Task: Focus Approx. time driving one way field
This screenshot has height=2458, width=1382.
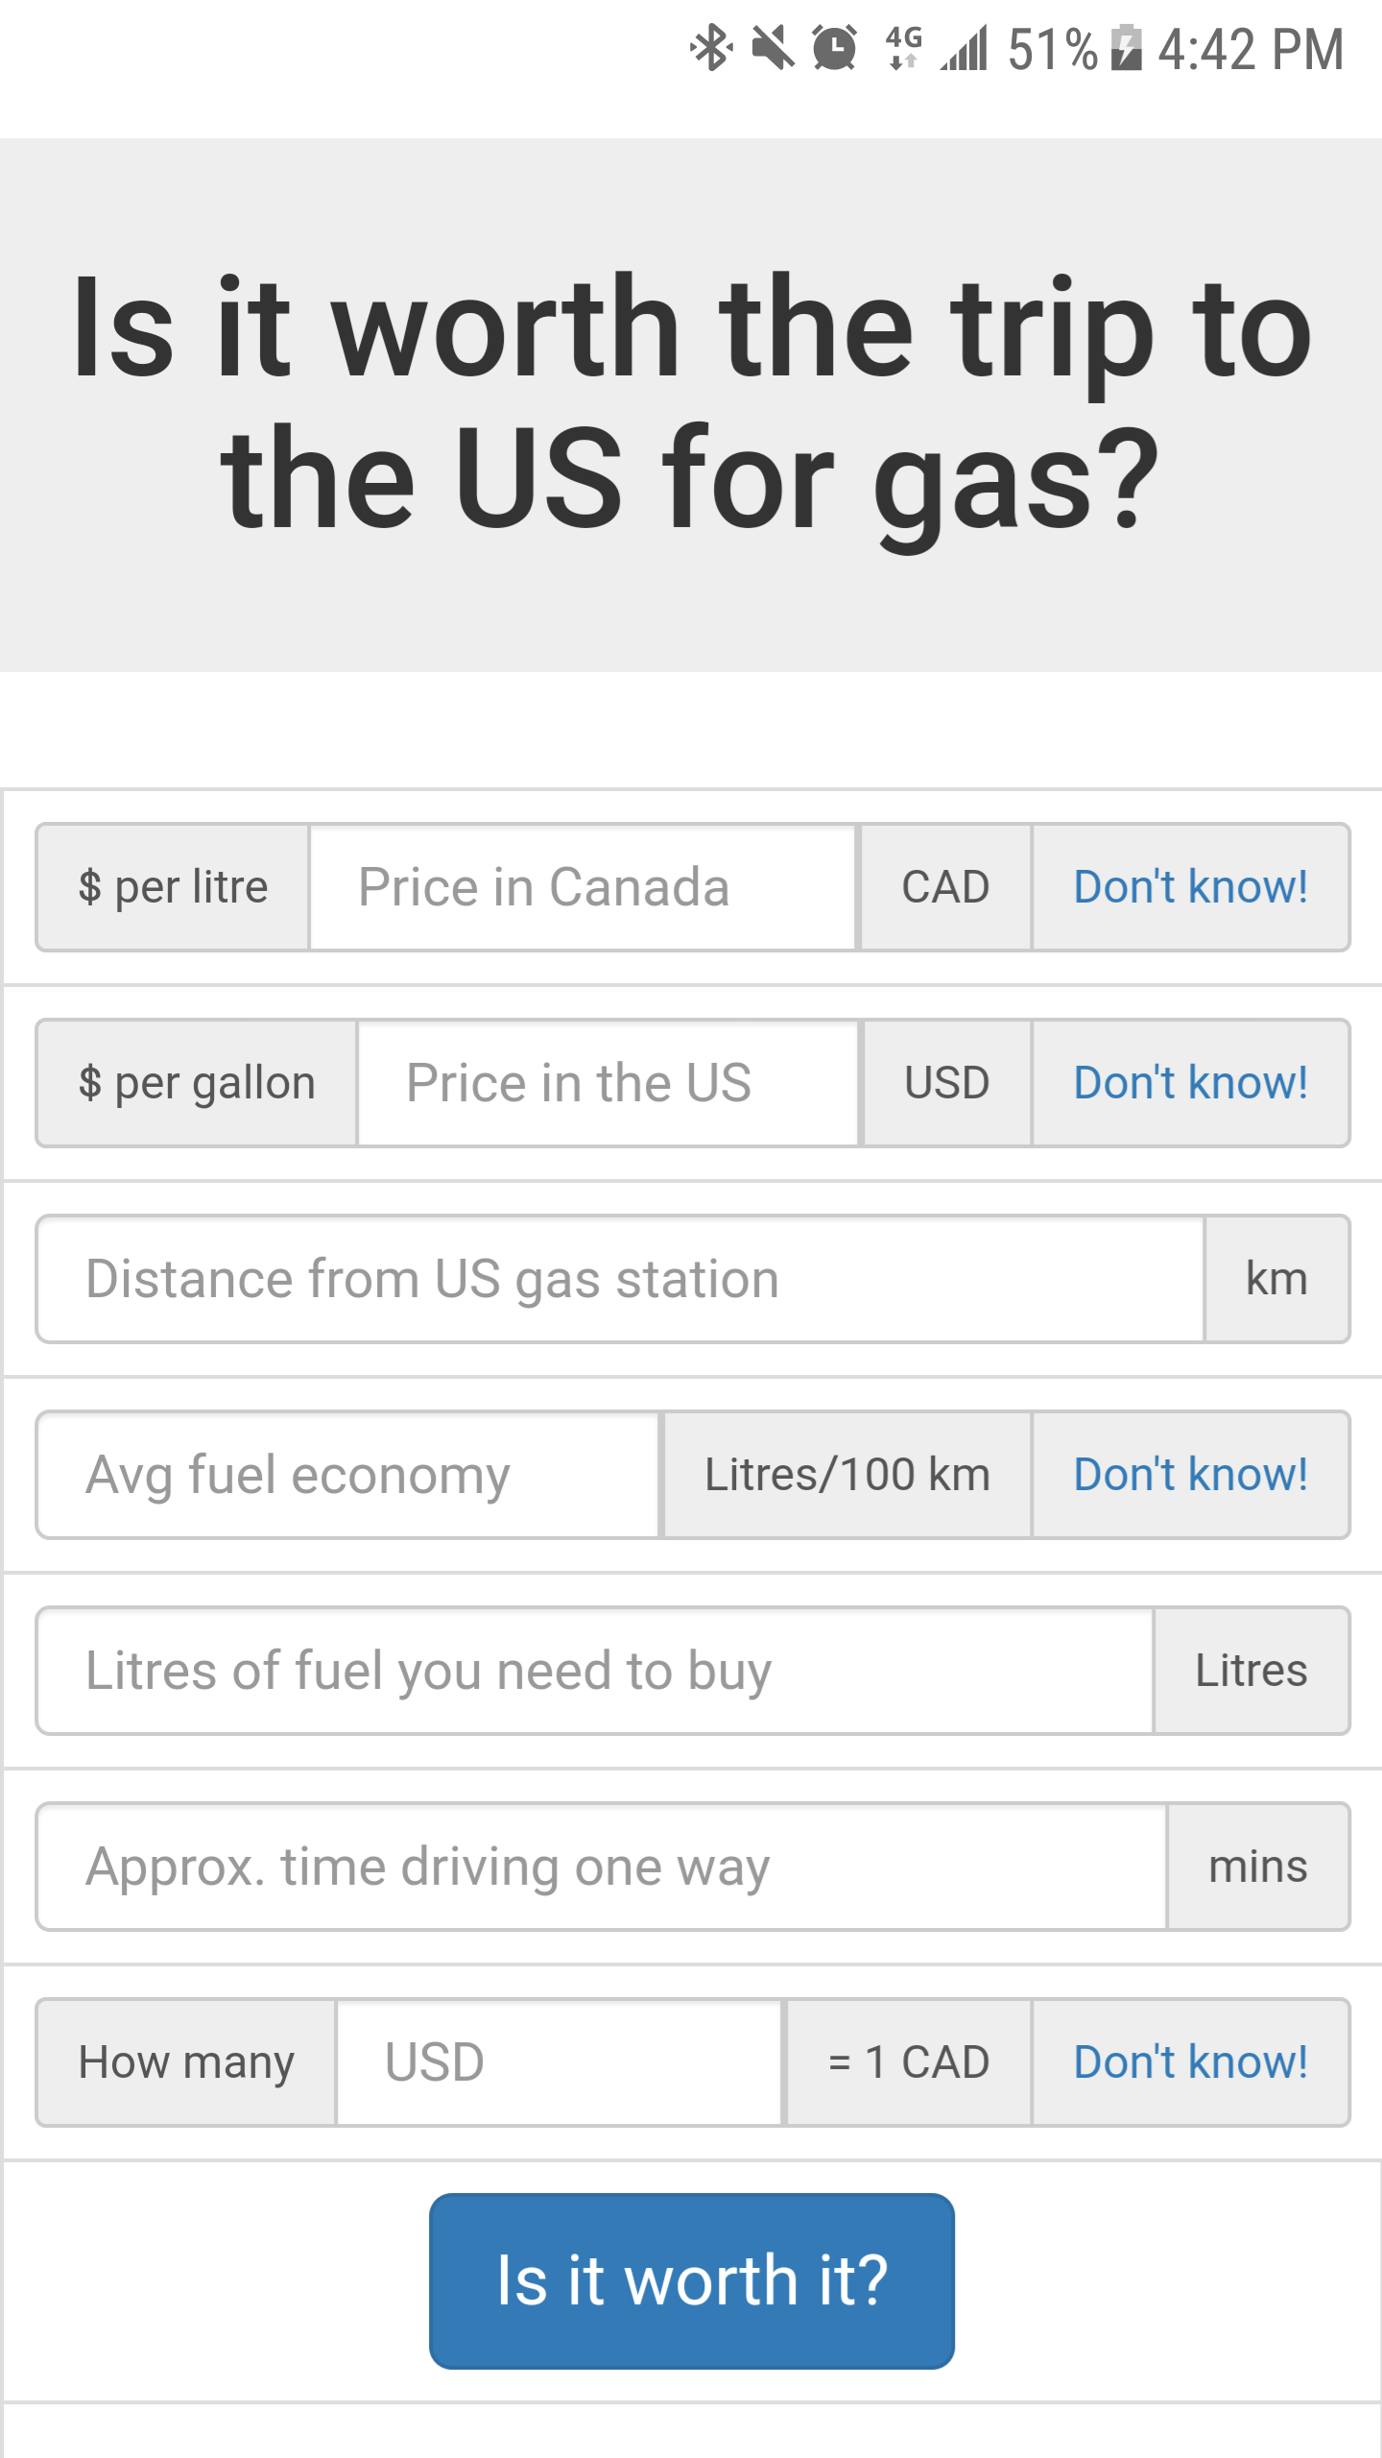Action: coord(602,1867)
